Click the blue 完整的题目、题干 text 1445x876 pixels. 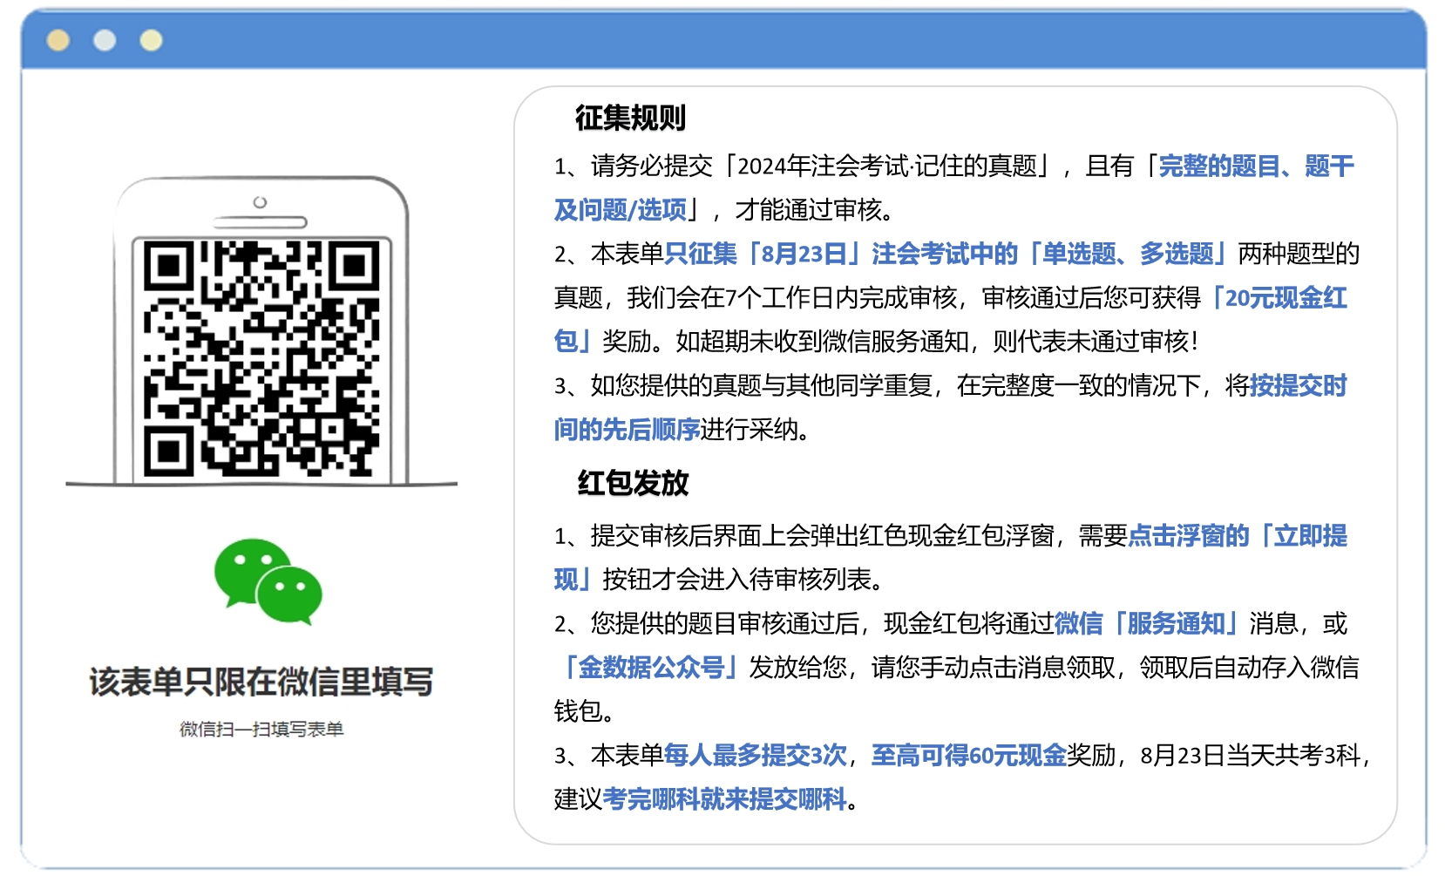pos(1255,166)
